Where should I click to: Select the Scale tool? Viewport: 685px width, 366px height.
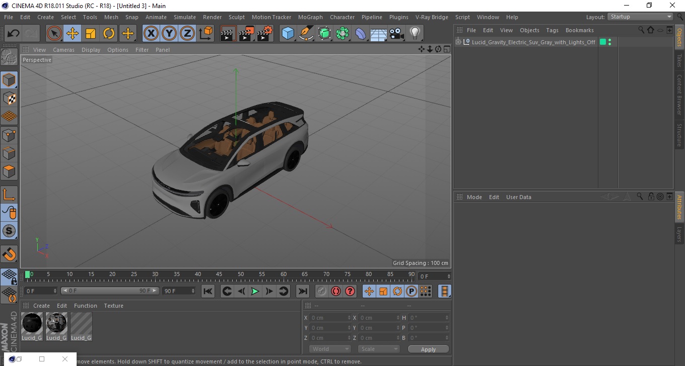(x=91, y=34)
